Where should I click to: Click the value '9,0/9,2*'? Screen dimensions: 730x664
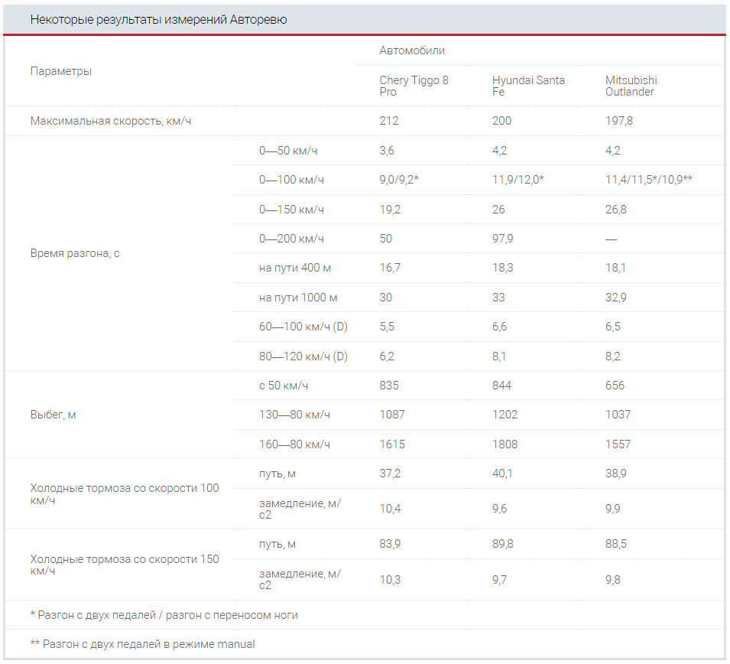pos(399,180)
